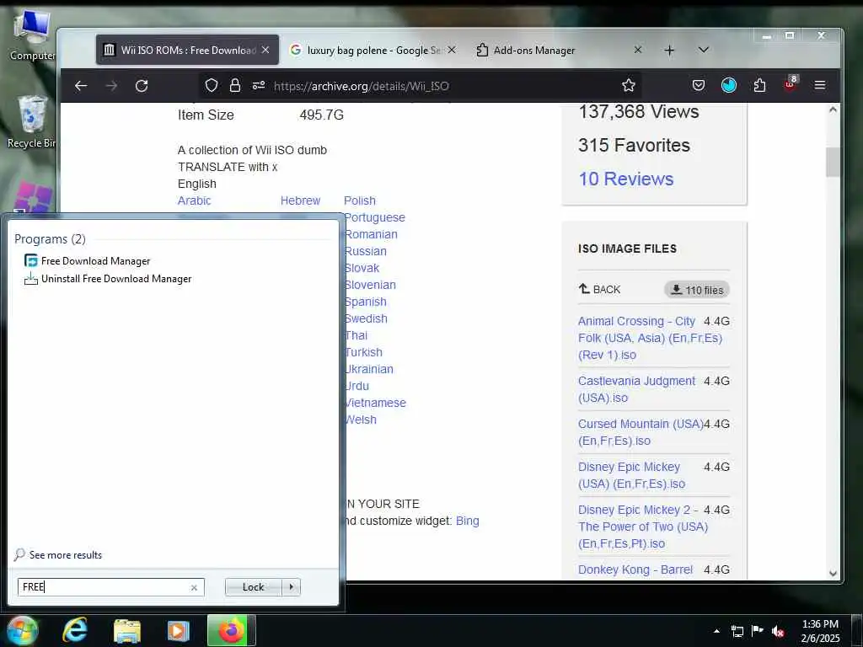
Task: Translate page to Vietnamese
Action: 375,403
